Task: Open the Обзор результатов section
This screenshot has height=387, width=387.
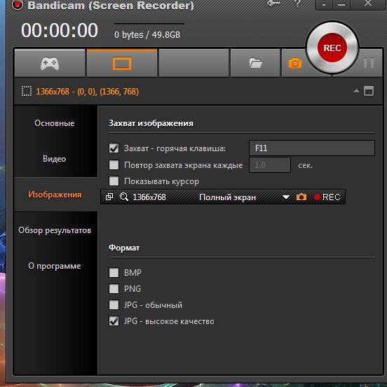Action: point(55,230)
